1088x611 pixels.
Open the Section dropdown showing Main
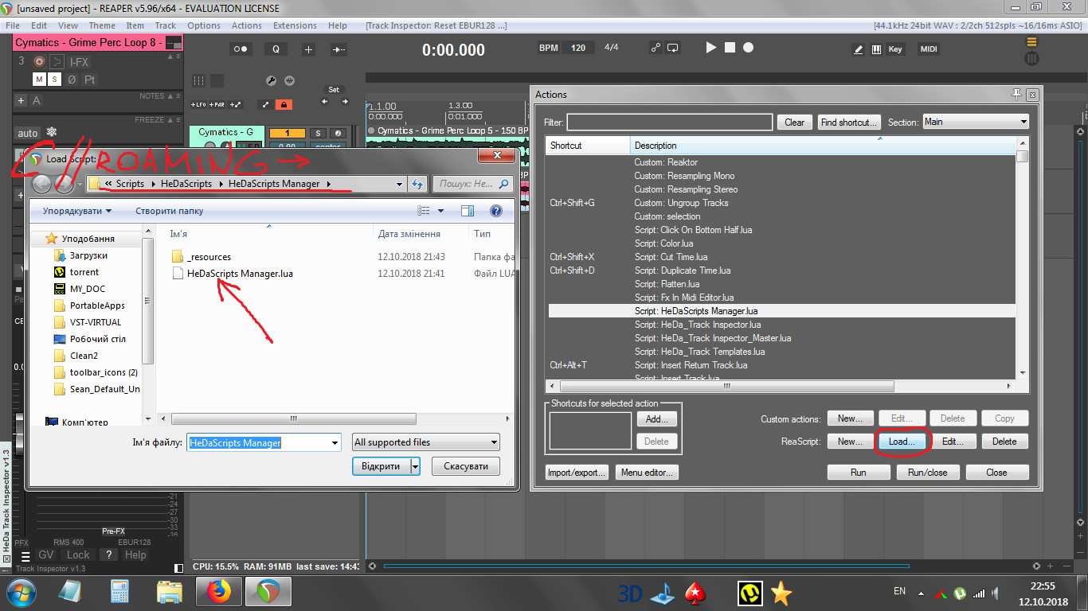coord(975,122)
